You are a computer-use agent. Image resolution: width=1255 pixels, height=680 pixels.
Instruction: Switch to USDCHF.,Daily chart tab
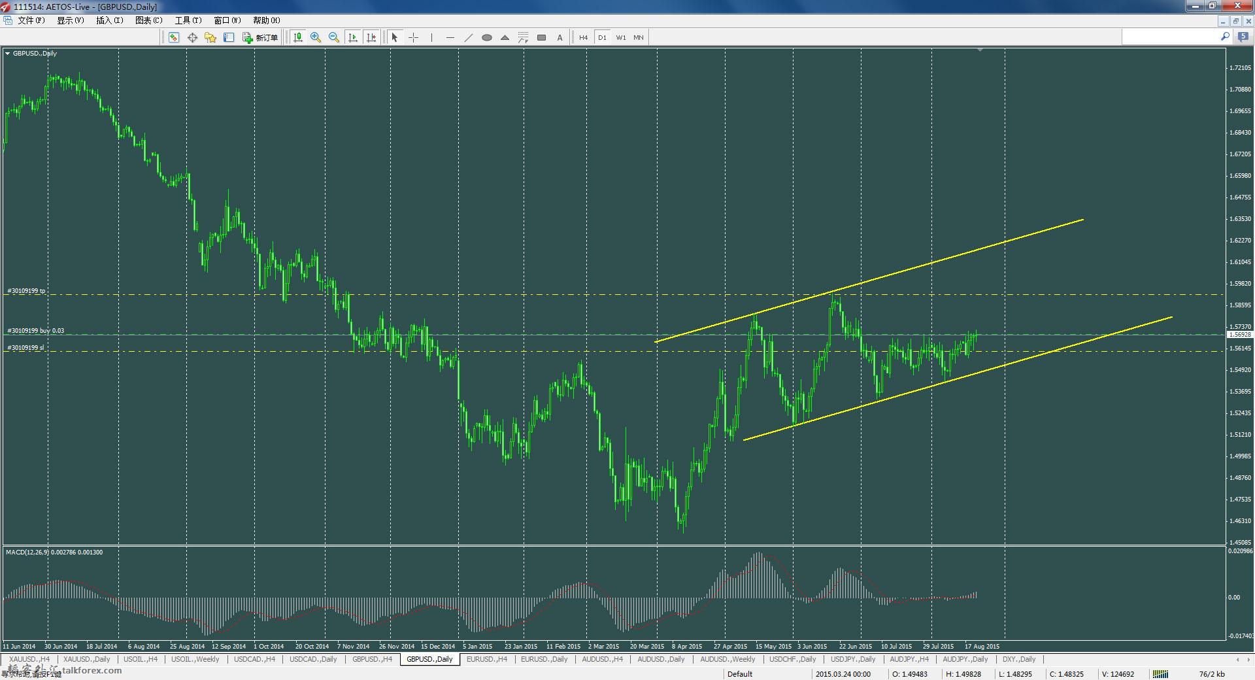793,659
